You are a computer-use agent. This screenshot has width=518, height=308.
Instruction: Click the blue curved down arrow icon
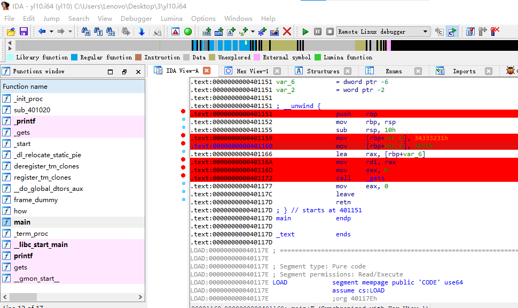coord(142,32)
